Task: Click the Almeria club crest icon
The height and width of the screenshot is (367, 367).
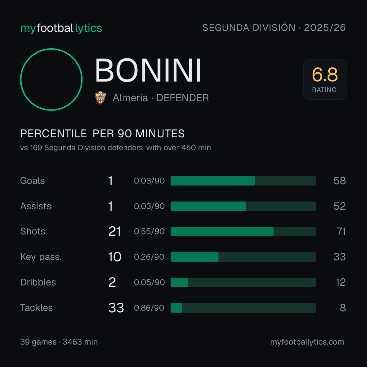Action: (100, 98)
